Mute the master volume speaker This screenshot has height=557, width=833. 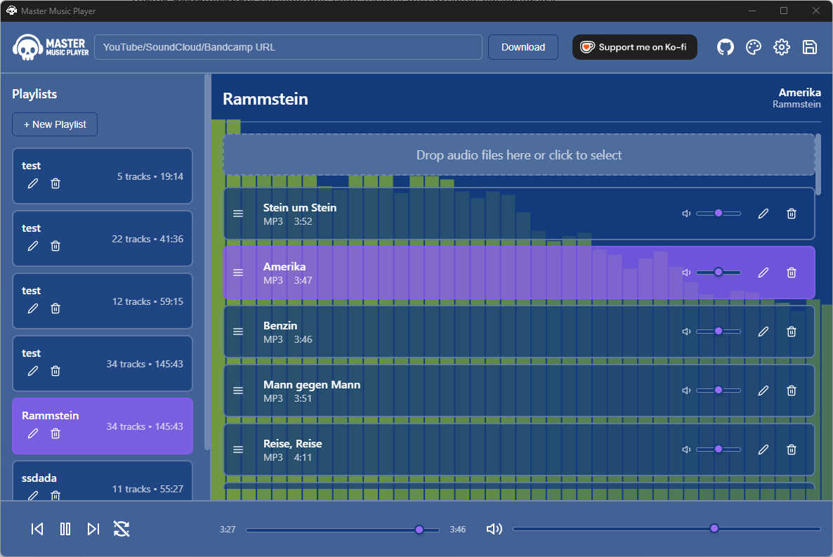coord(494,529)
